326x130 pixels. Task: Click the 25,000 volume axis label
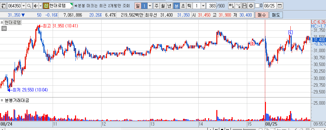(x=319, y=103)
